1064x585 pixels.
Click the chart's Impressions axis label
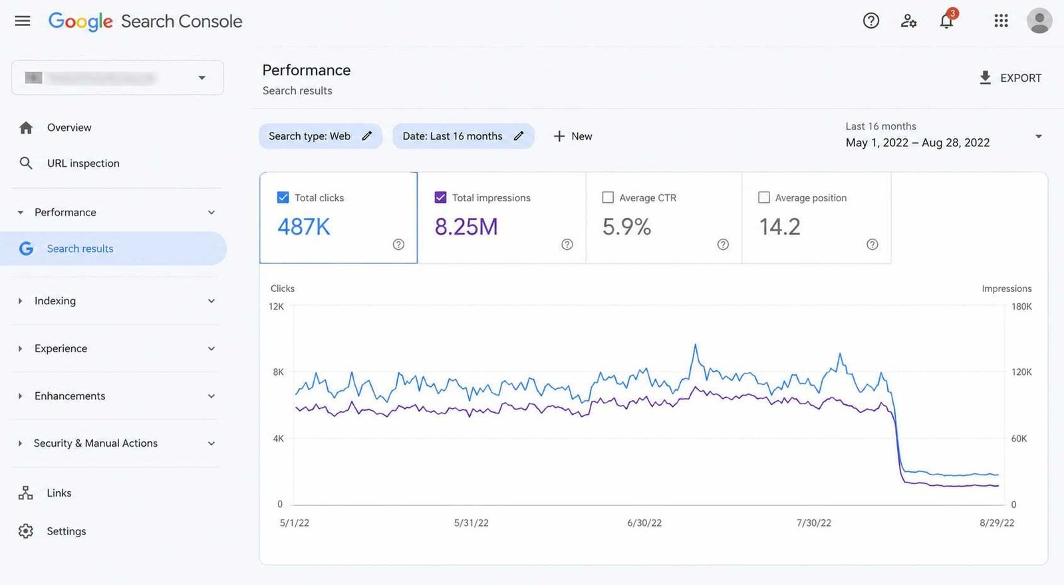pyautogui.click(x=1007, y=289)
